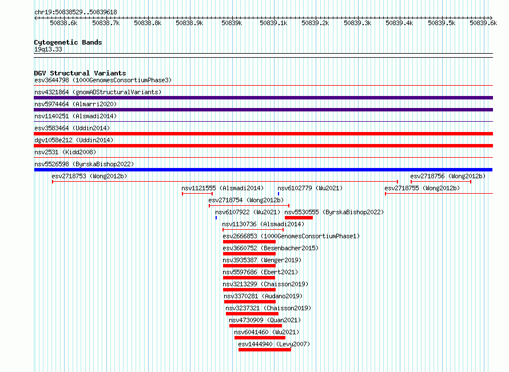Click the 50839.3k ruler label
The width and height of the screenshot is (509, 372).
(357, 23)
